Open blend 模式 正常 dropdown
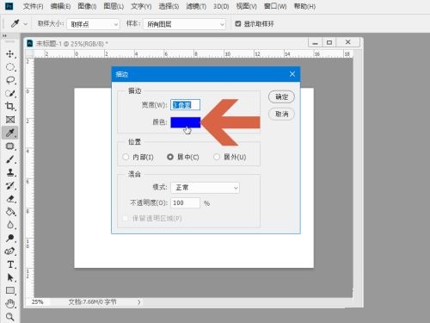 pyautogui.click(x=205, y=188)
